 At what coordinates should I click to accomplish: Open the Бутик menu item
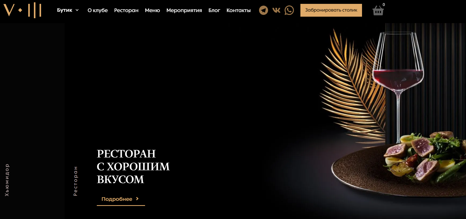(65, 10)
